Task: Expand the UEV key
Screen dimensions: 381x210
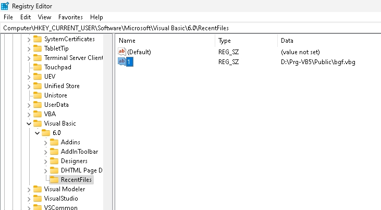Action: coord(29,77)
